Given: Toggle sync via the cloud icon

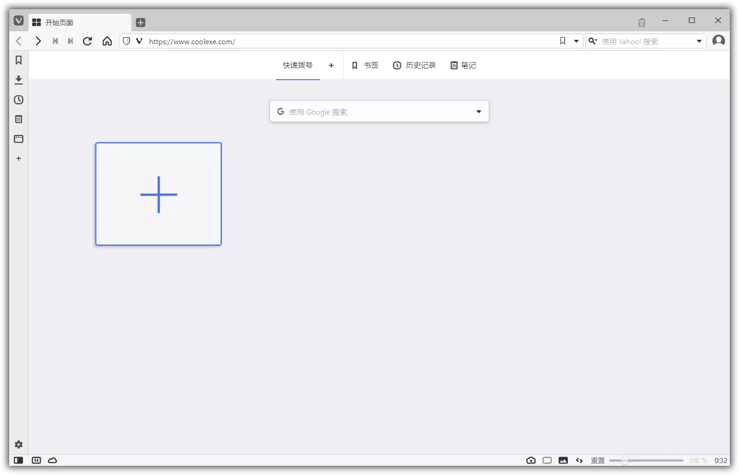Looking at the screenshot, I should click(x=52, y=460).
